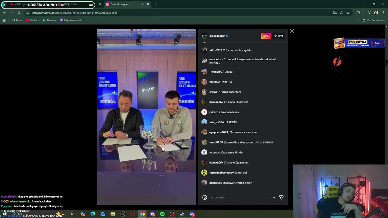This screenshot has width=388, height=218.
Task: Open the golazocuptr username link
Action: point(217,36)
